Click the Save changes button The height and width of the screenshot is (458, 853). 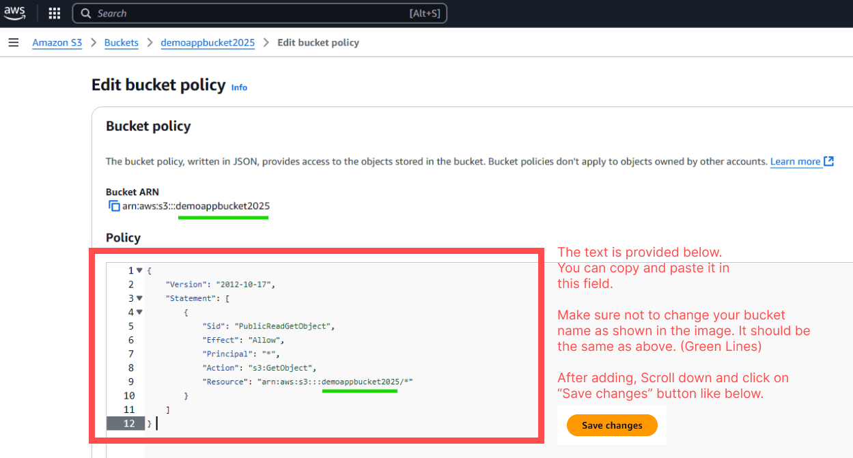click(611, 425)
